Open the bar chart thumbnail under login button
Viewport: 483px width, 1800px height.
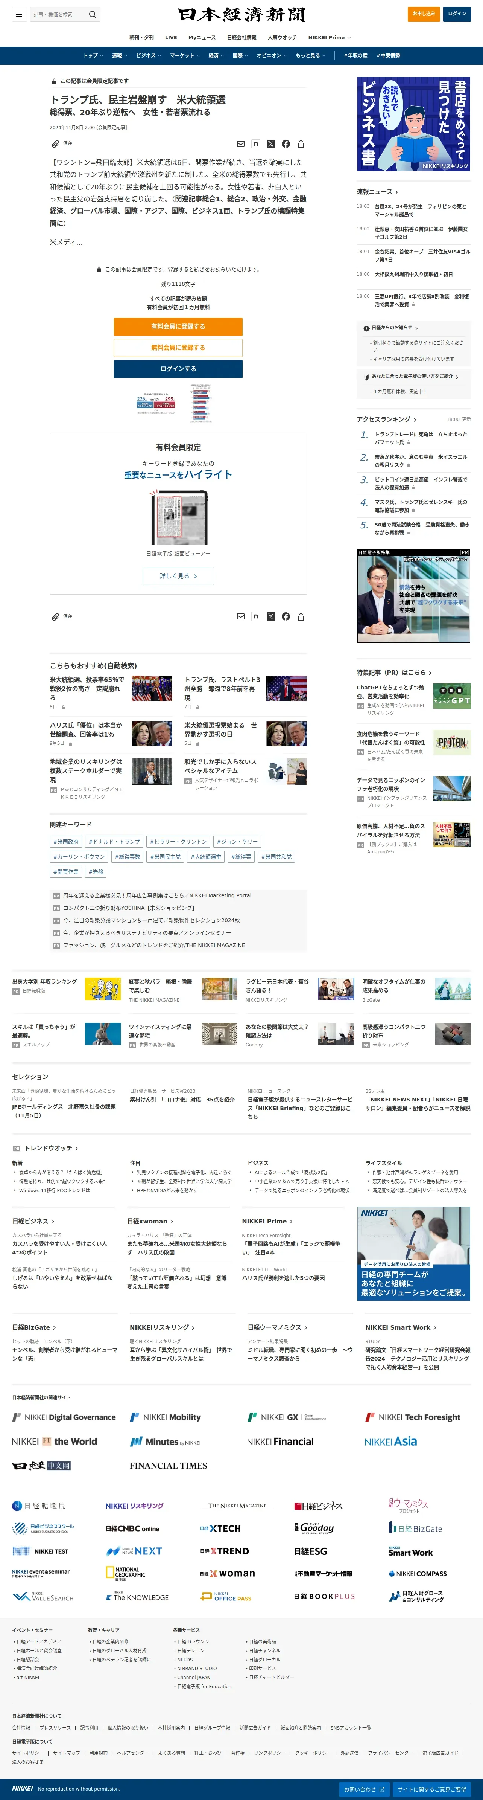pos(201,403)
